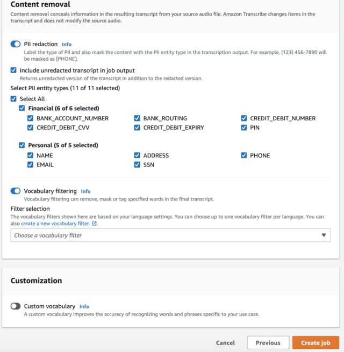
Task: Uncheck the Select All checkbox
Action: click(13, 99)
